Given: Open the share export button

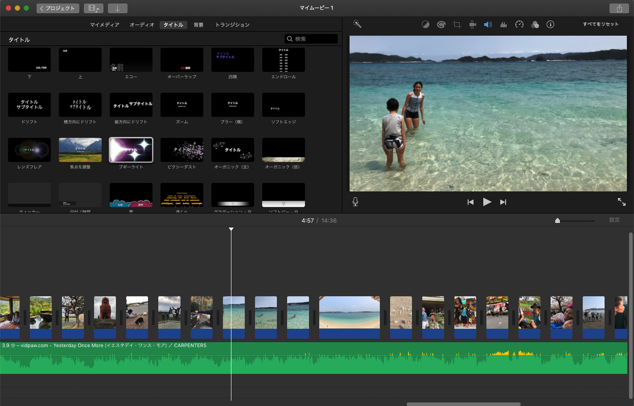Looking at the screenshot, I should point(619,8).
